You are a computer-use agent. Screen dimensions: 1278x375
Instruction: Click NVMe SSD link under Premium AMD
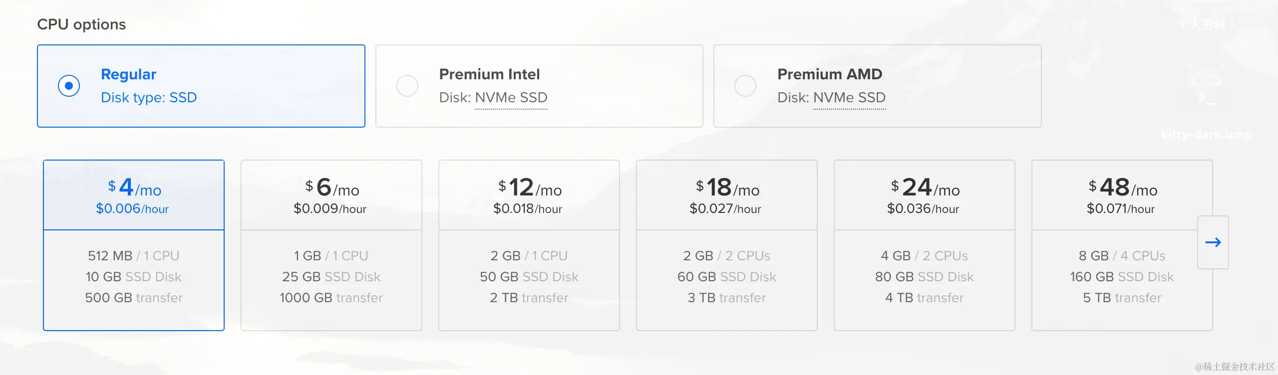(850, 98)
